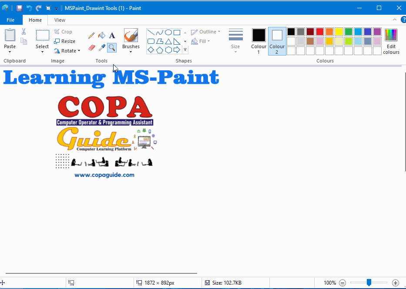The width and height of the screenshot is (406, 289).
Task: Pick the yellow colour swatch
Action: [339, 32]
